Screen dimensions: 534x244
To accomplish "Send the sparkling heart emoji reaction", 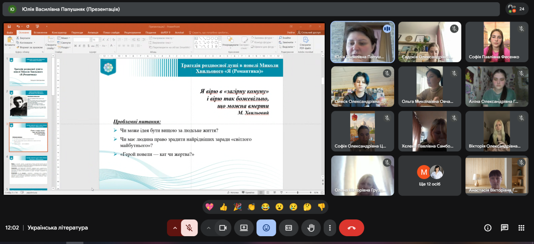I will pyautogui.click(x=210, y=207).
